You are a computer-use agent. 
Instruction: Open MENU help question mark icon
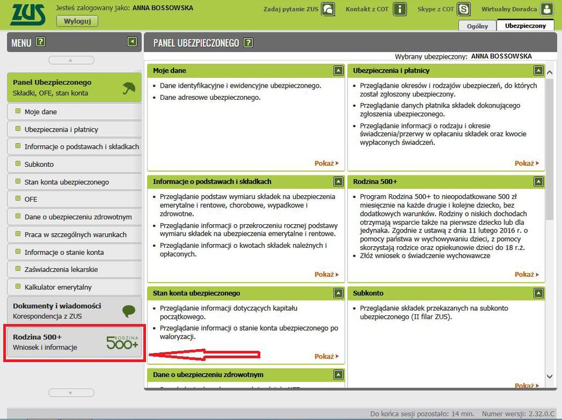(41, 42)
